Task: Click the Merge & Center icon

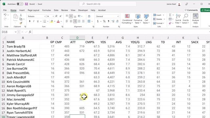Action: point(89,21)
